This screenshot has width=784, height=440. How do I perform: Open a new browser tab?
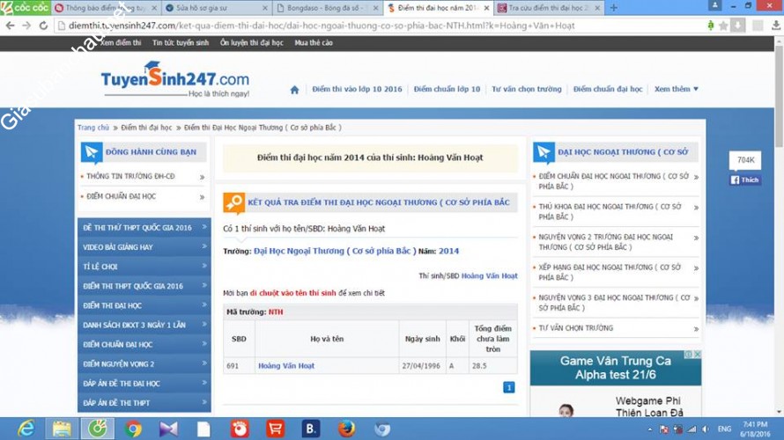pos(614,8)
